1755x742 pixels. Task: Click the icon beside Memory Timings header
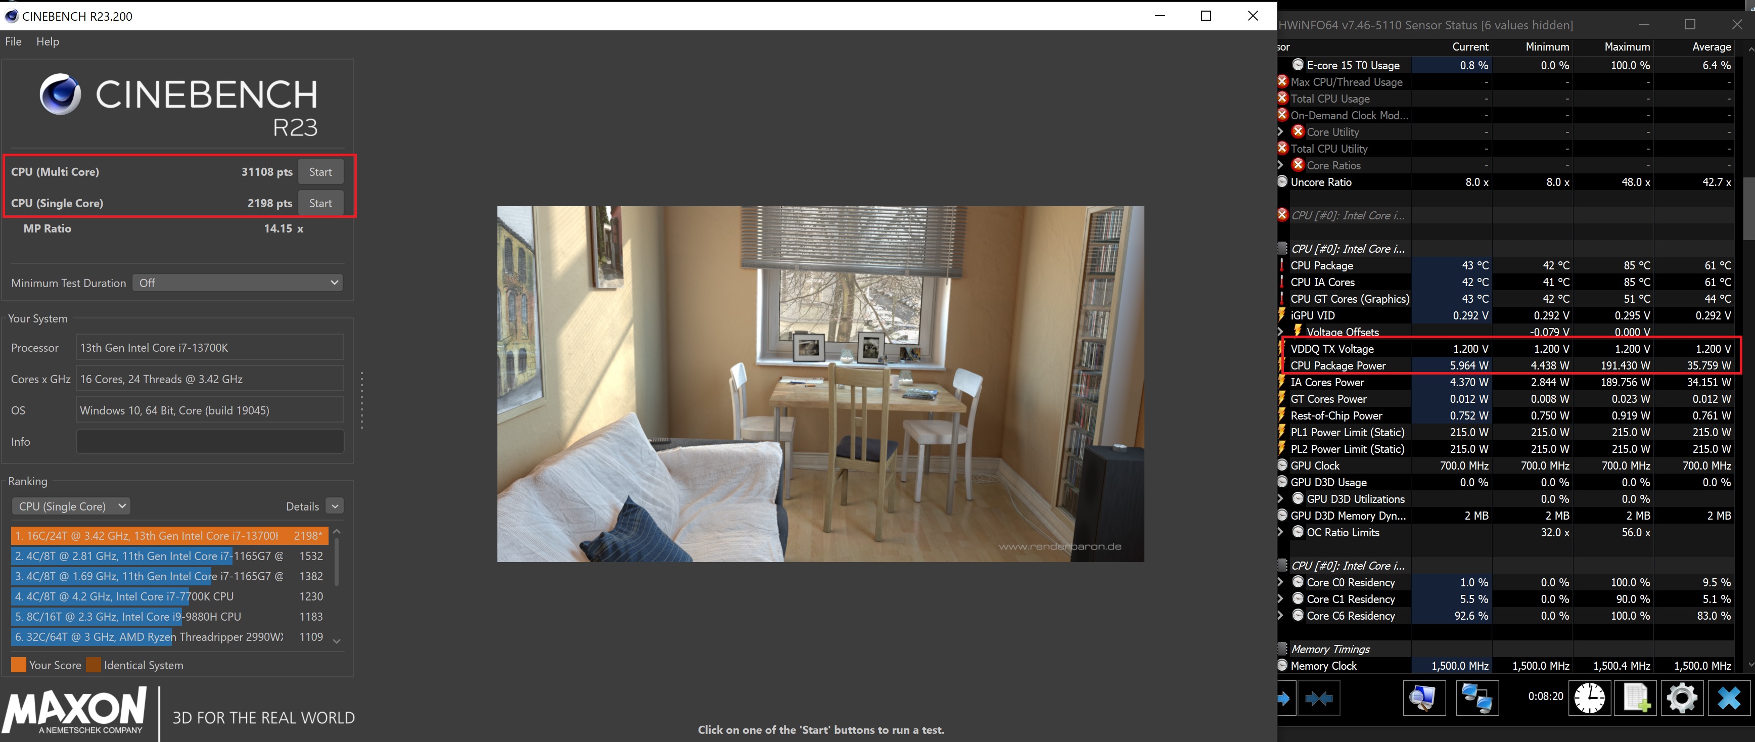[x=1282, y=648]
